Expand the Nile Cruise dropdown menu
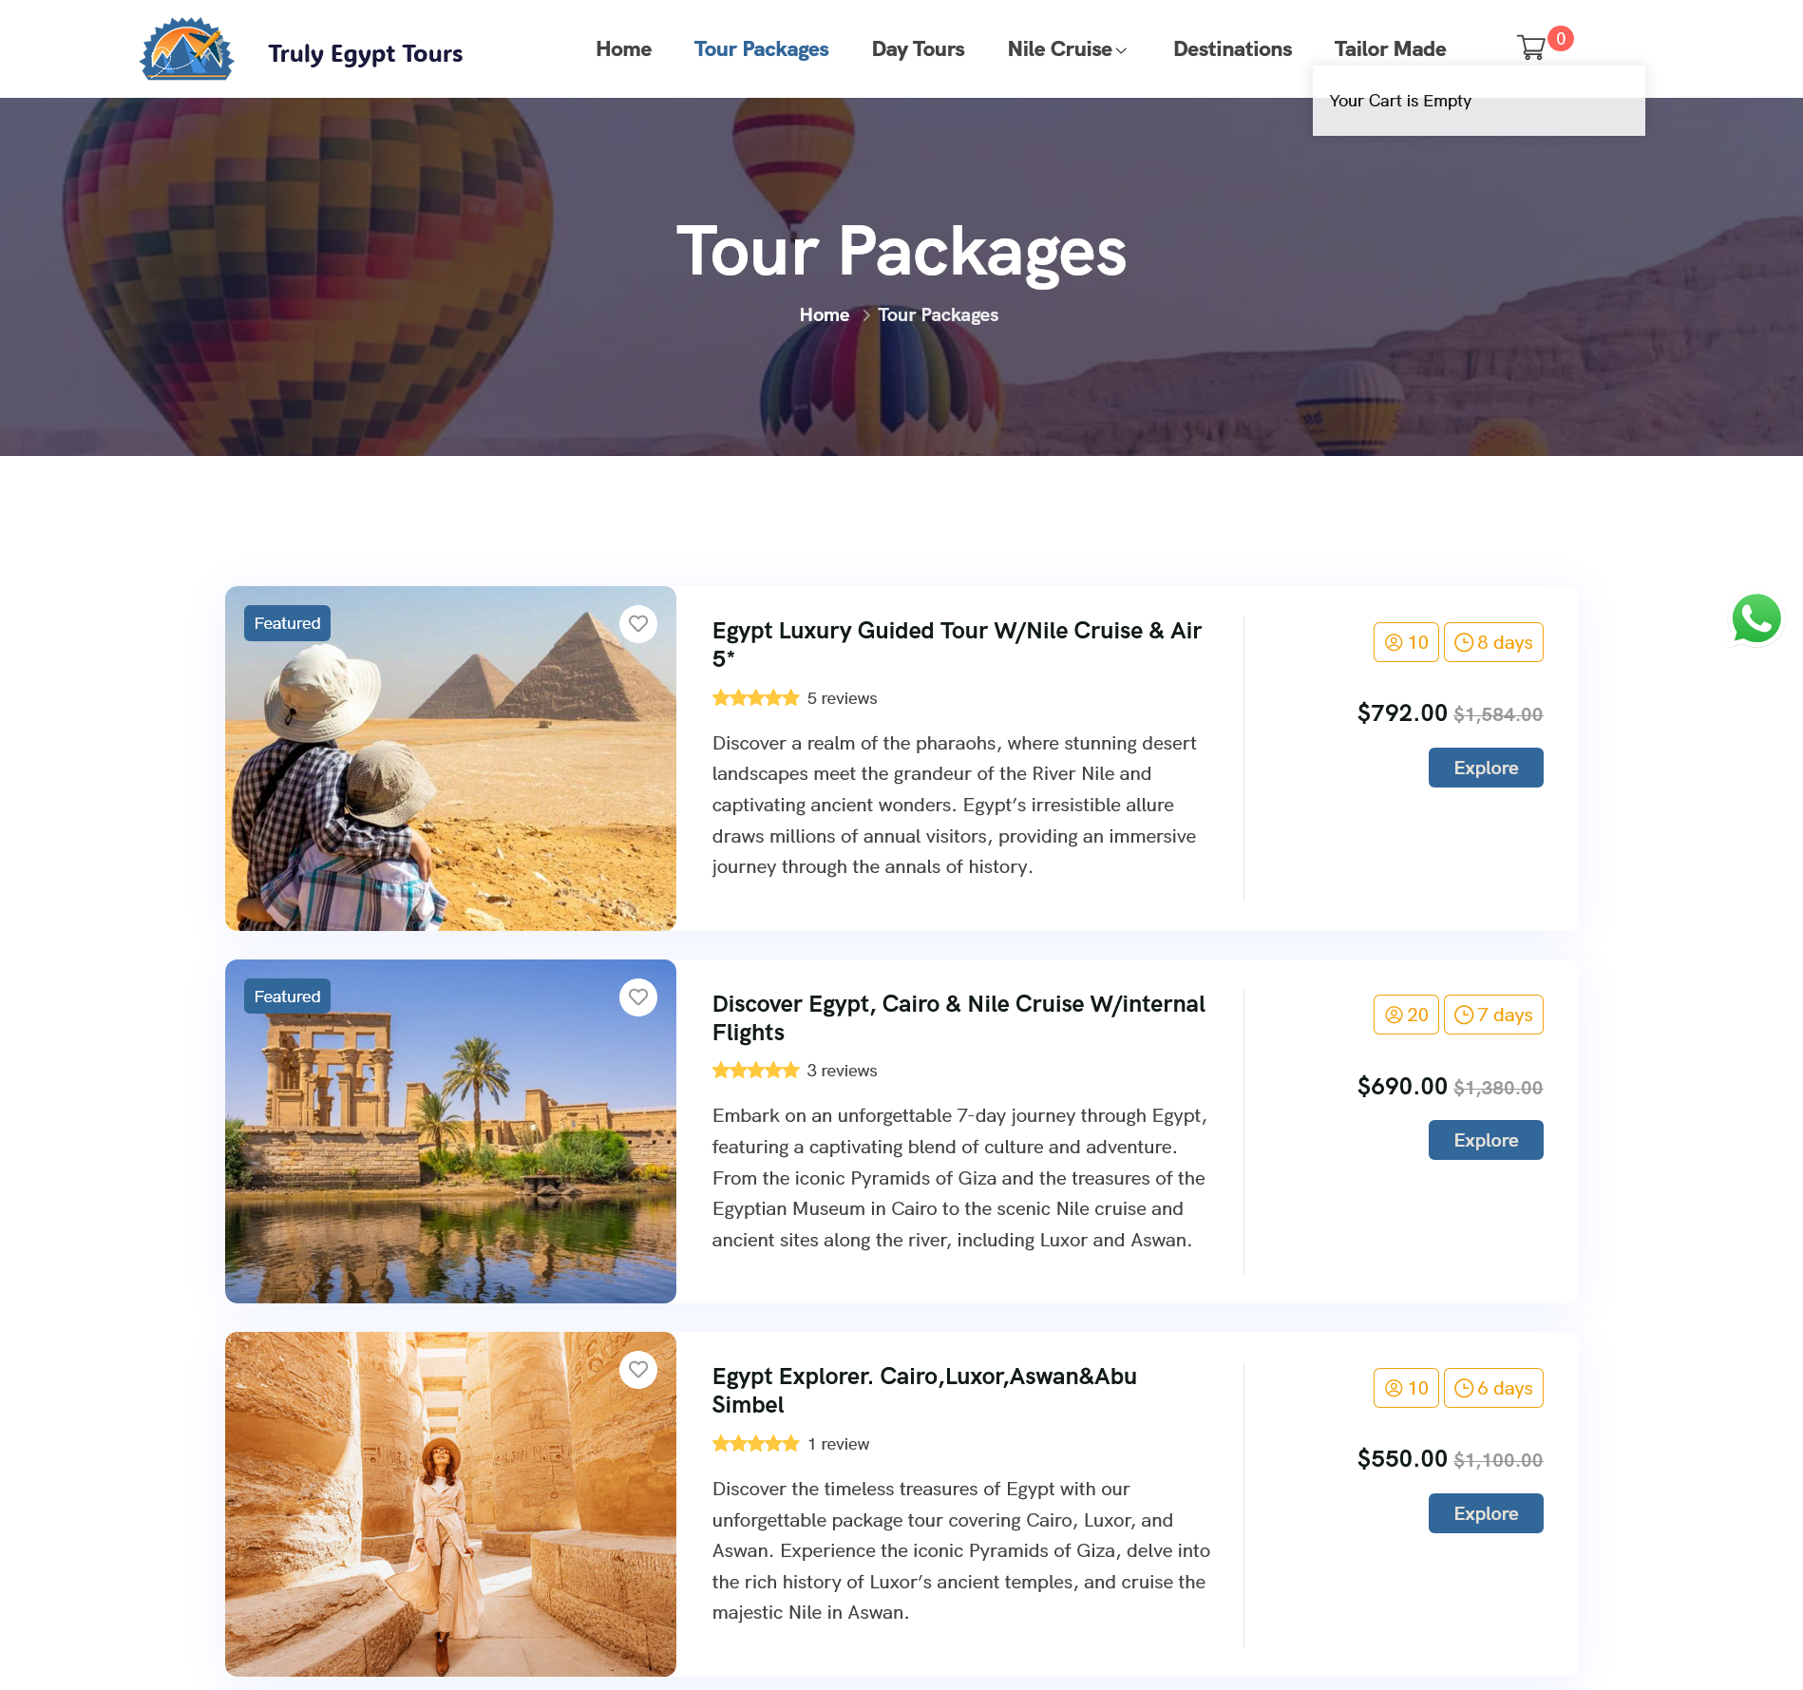Viewport: 1803px width, 1690px height. tap(1068, 49)
